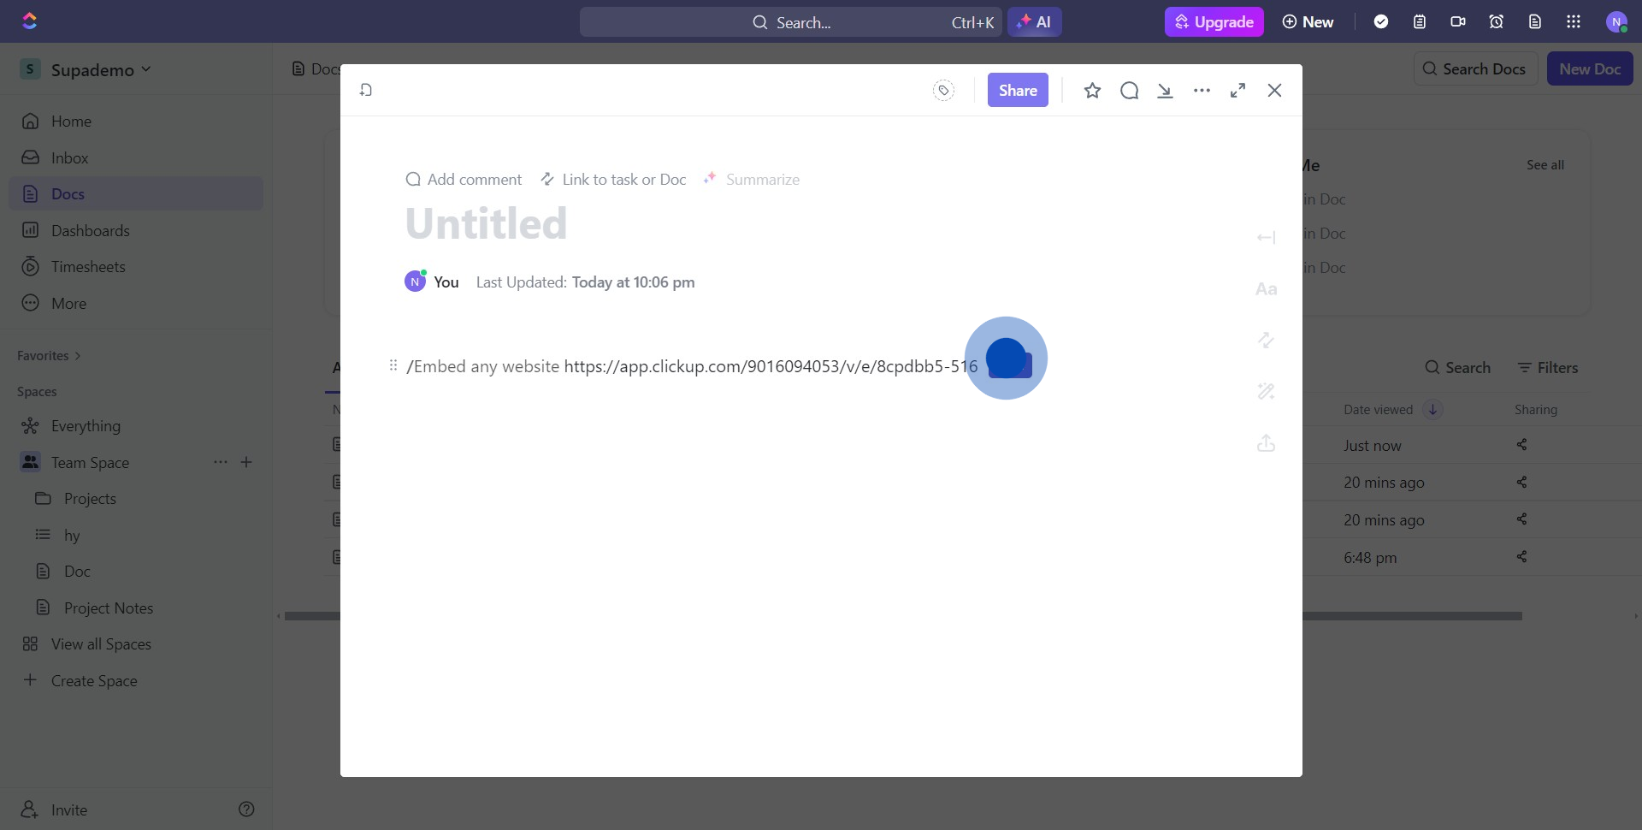Expand the Favorites section chevron
This screenshot has width=1642, height=830.
tap(78, 356)
